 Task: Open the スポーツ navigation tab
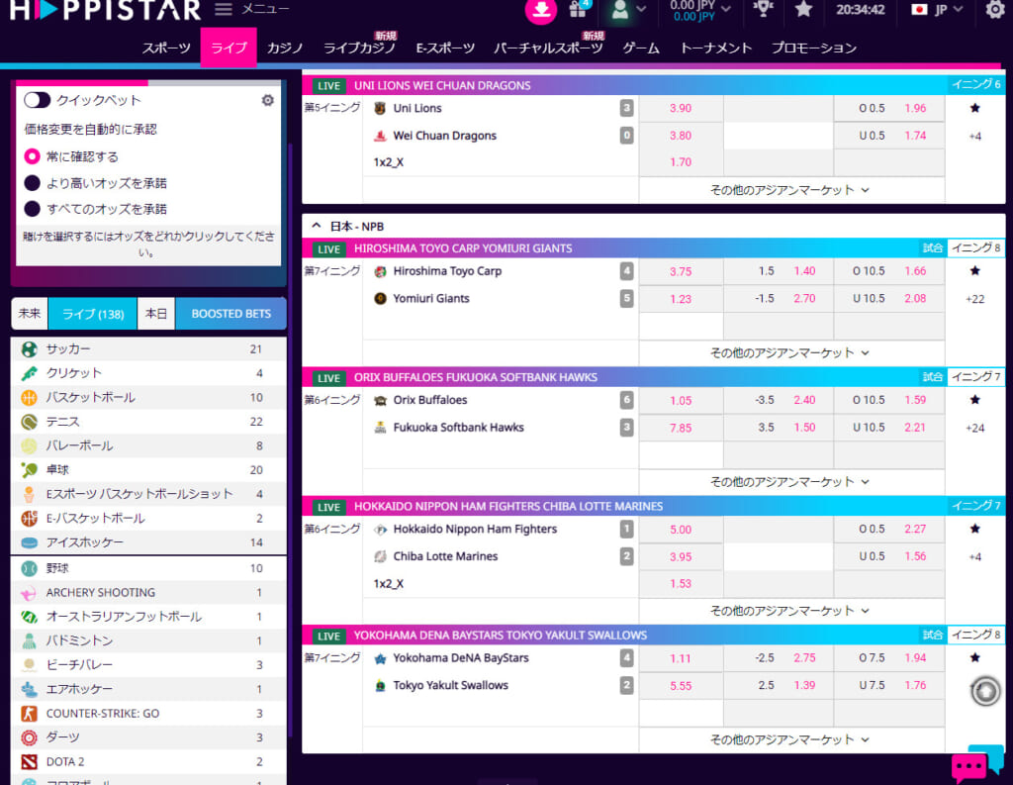pyautogui.click(x=166, y=48)
